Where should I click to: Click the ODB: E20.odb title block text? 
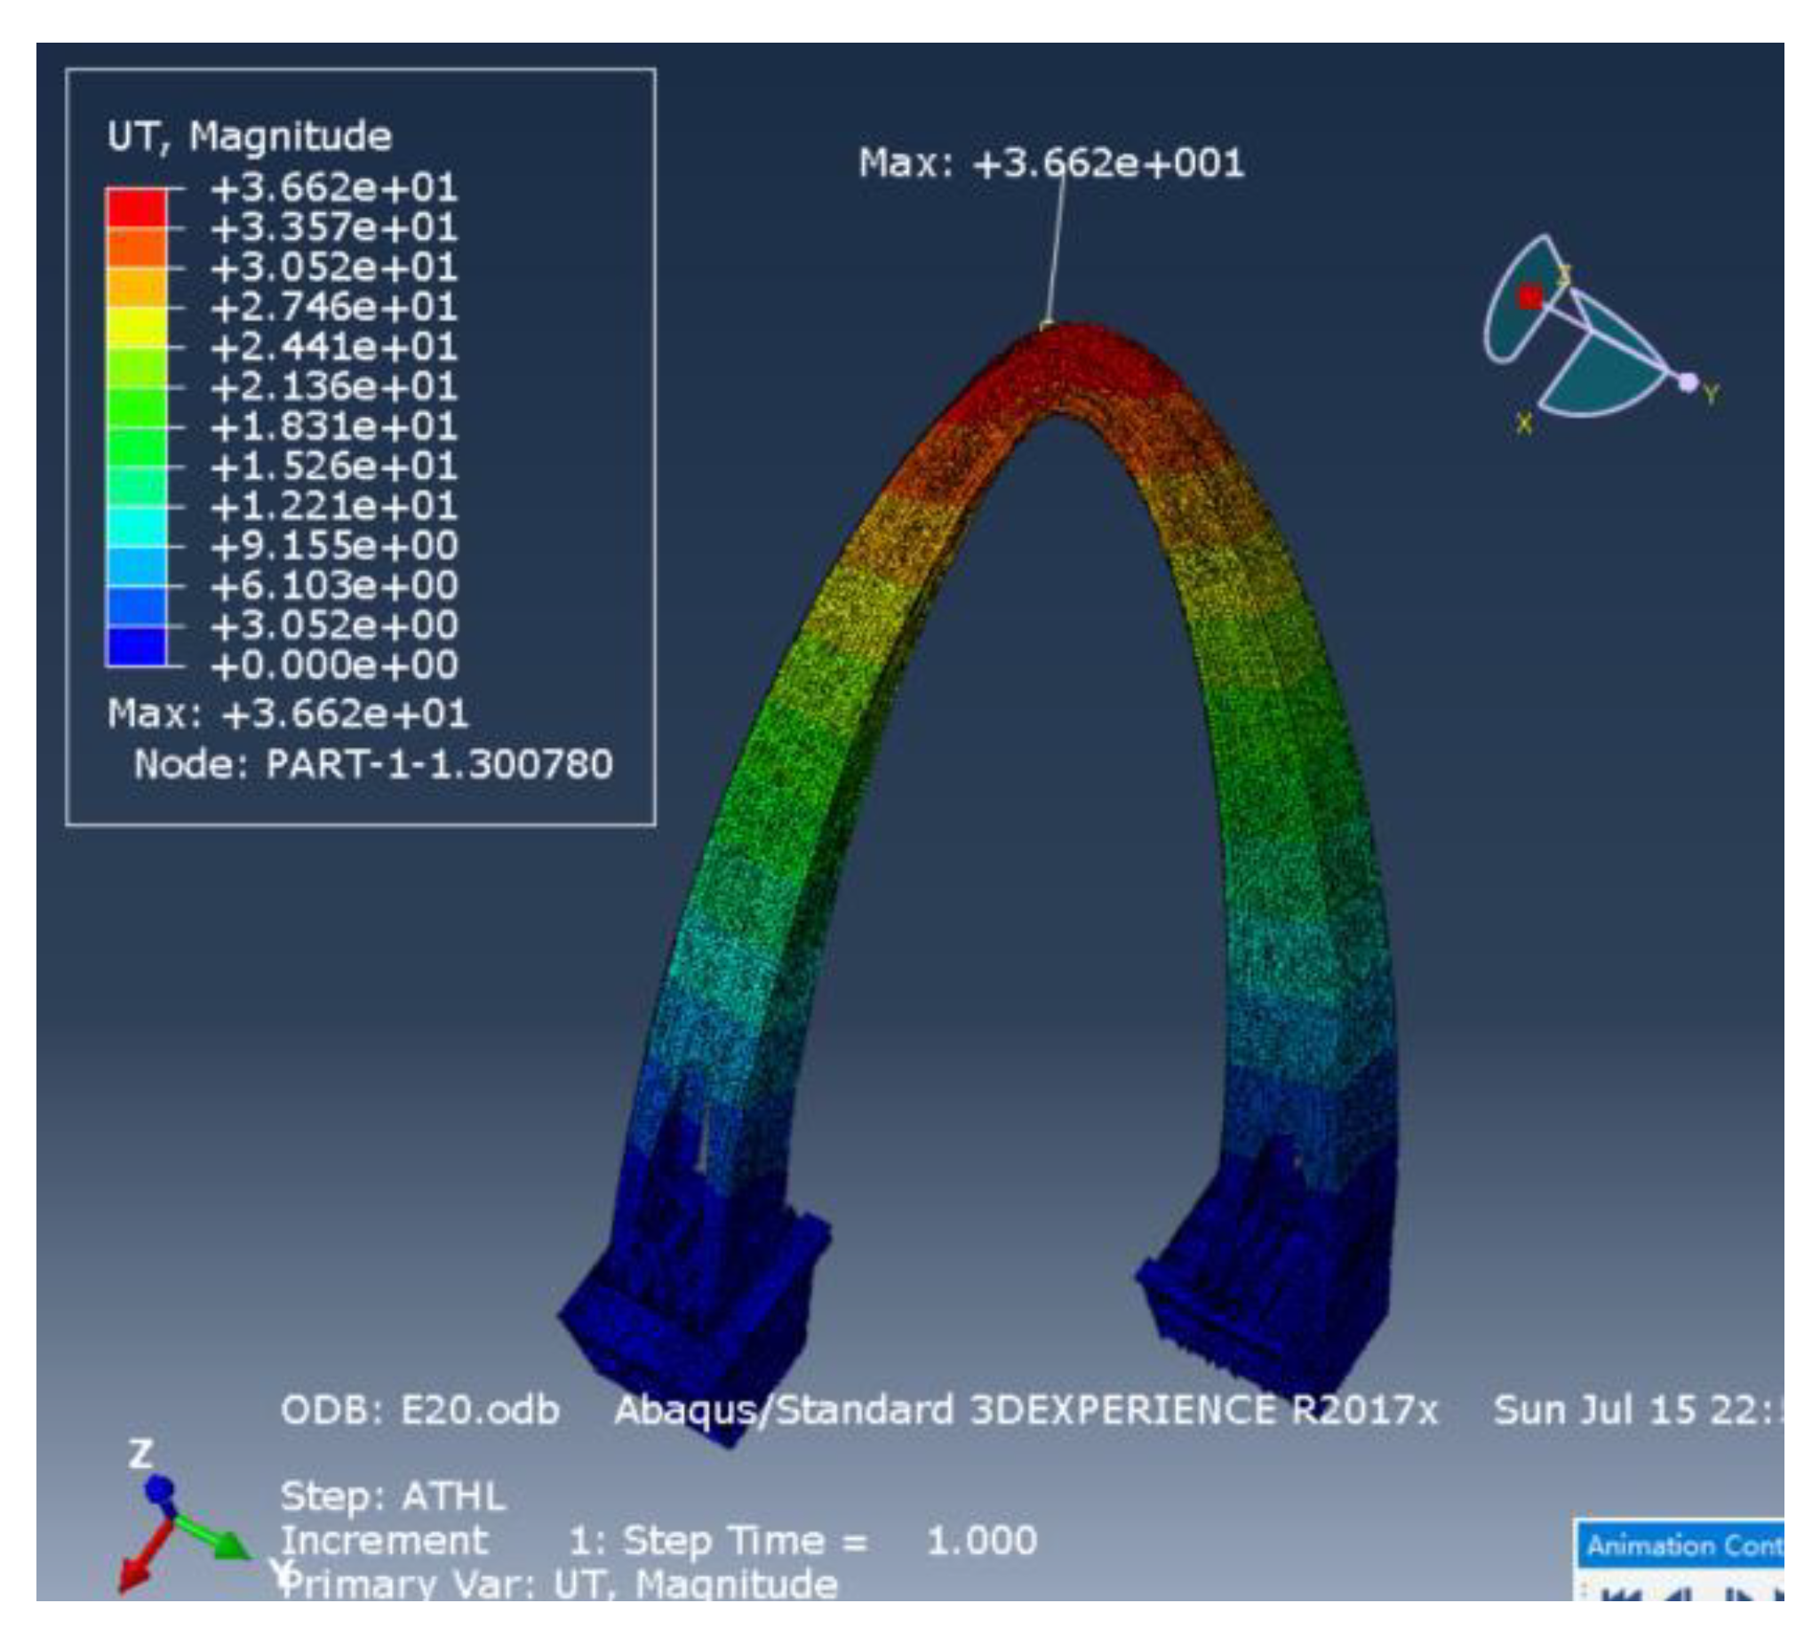419,1410
